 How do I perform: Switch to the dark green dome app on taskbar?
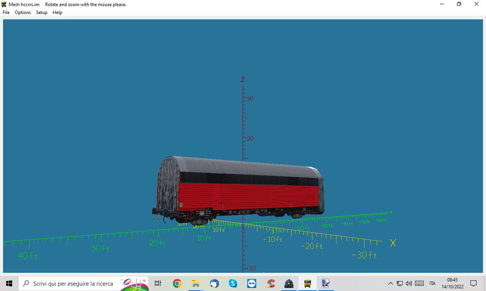tap(289, 283)
